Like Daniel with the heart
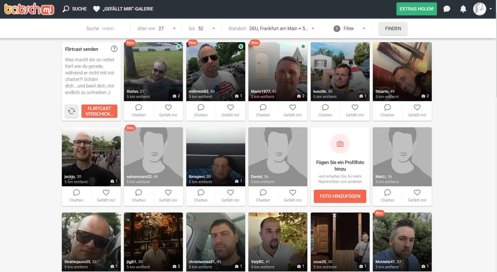Viewport: 497px width, 272px height. point(293,196)
